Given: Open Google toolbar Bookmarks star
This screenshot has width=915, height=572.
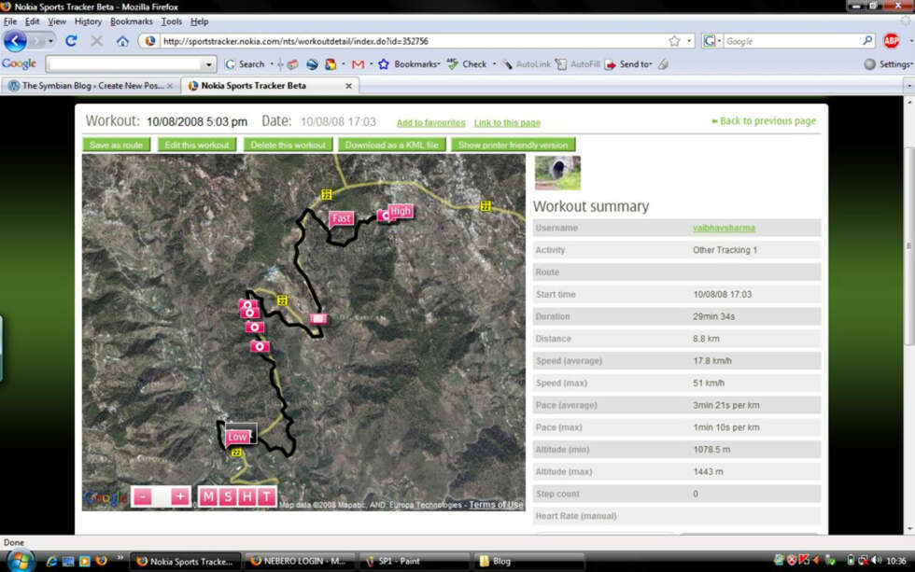Looking at the screenshot, I should [409, 64].
